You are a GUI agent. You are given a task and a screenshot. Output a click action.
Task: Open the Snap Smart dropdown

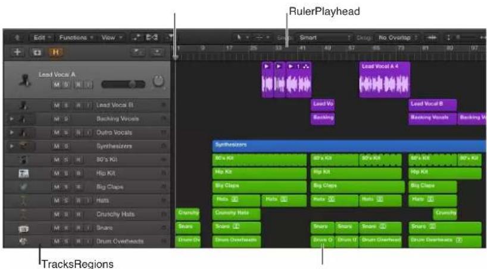(x=324, y=38)
